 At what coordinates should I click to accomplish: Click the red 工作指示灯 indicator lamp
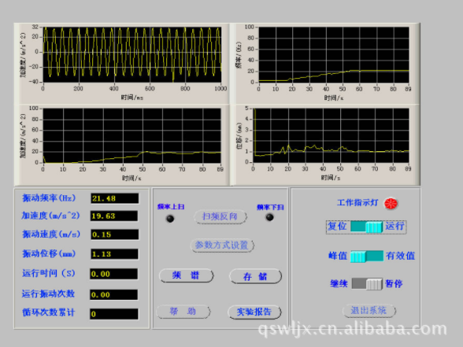coord(391,204)
